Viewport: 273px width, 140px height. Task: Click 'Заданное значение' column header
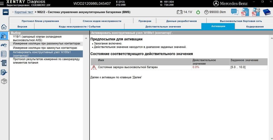click(249, 62)
